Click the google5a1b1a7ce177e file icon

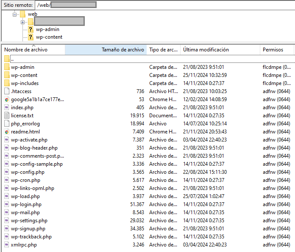click(x=7, y=99)
